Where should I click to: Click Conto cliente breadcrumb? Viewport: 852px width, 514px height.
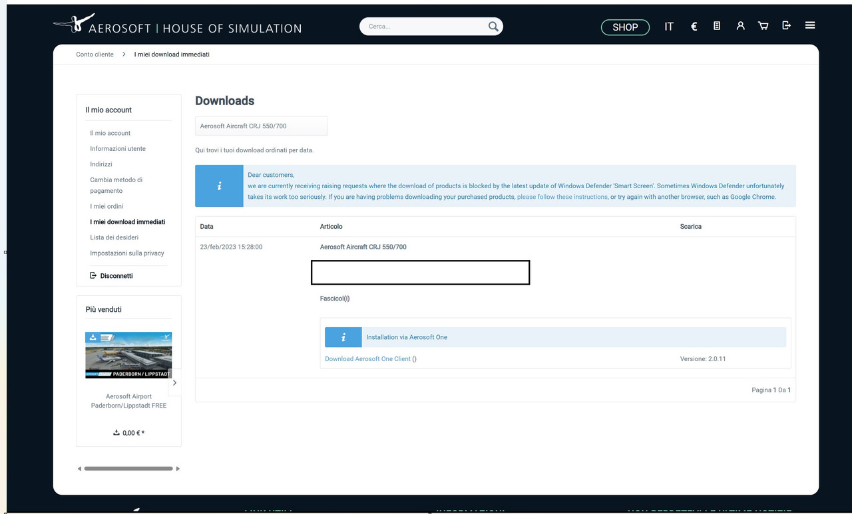95,55
